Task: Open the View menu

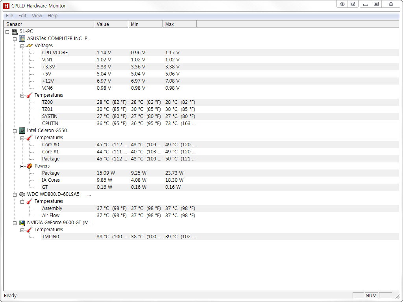Action: (x=37, y=16)
